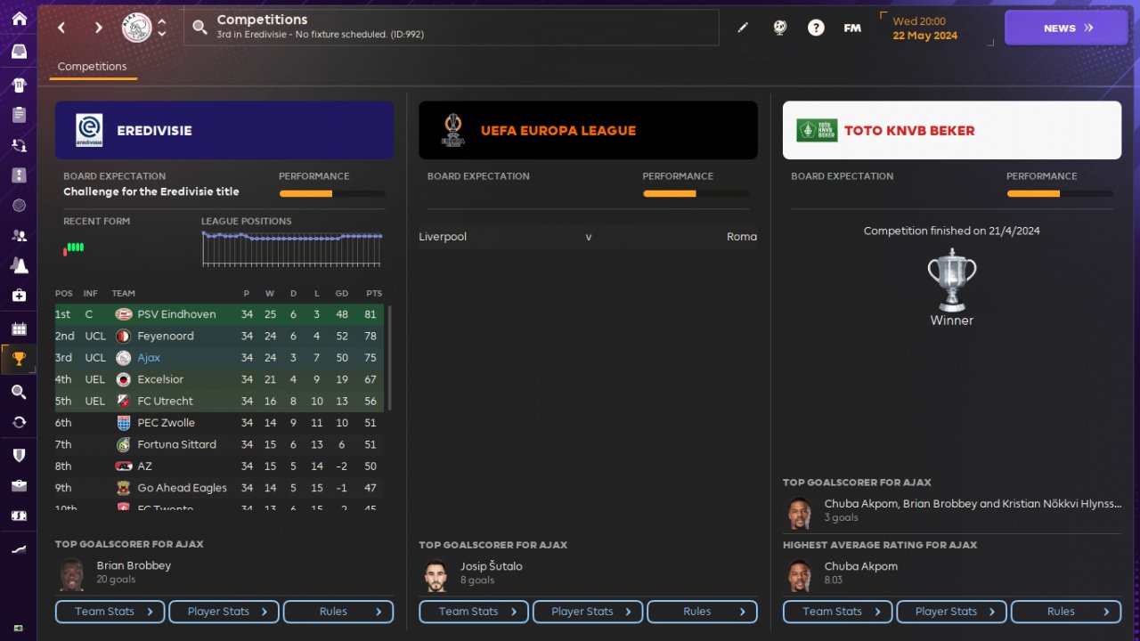Screen dimensions: 1140x641
Task: Click the League Positions graph
Action: pyautogui.click(x=293, y=248)
